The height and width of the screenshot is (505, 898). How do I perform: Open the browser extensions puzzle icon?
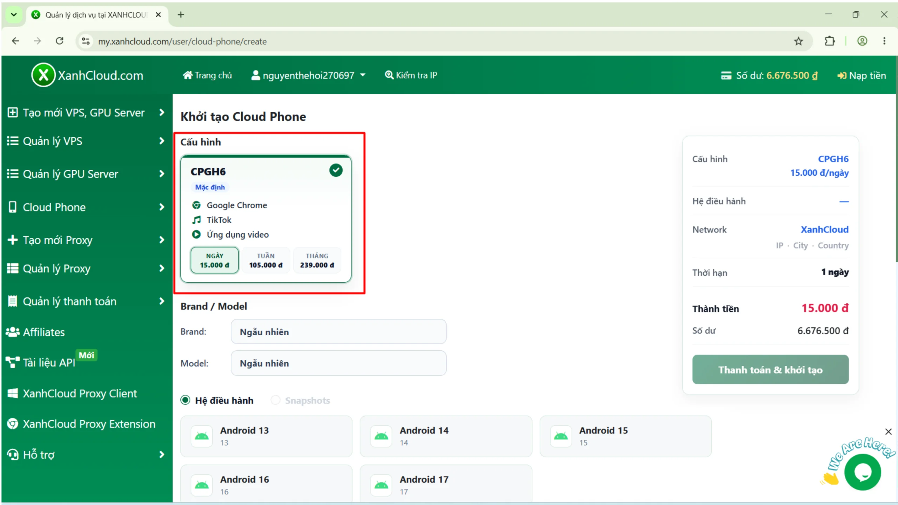point(830,41)
